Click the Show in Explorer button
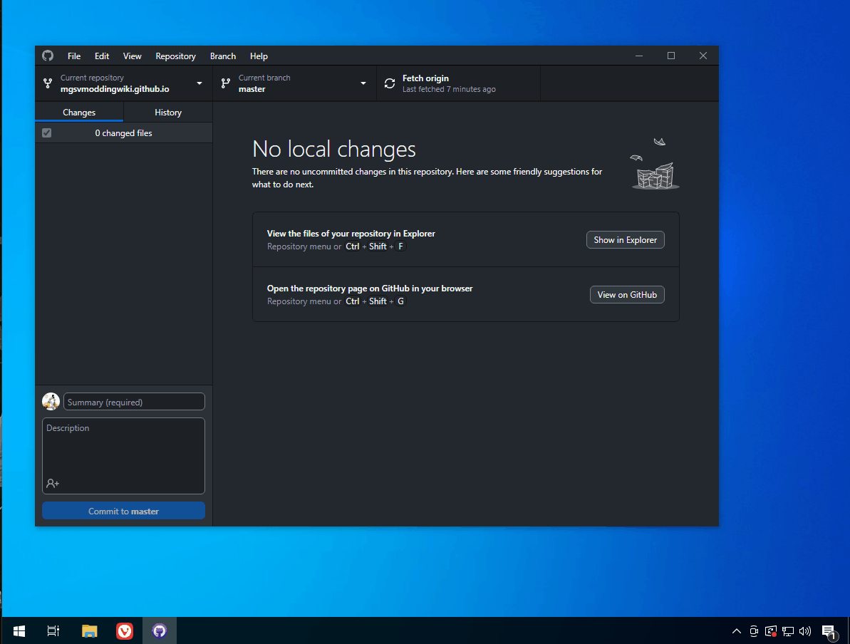The width and height of the screenshot is (850, 644). 625,239
